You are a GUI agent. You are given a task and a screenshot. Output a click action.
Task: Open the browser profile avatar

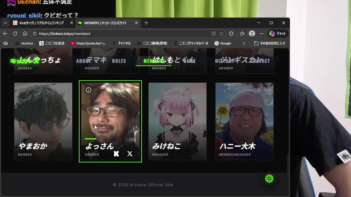(252, 34)
